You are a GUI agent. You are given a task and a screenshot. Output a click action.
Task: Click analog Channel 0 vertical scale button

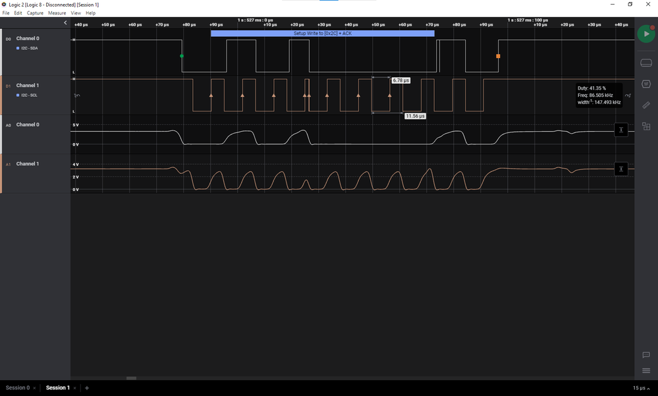coord(621,130)
